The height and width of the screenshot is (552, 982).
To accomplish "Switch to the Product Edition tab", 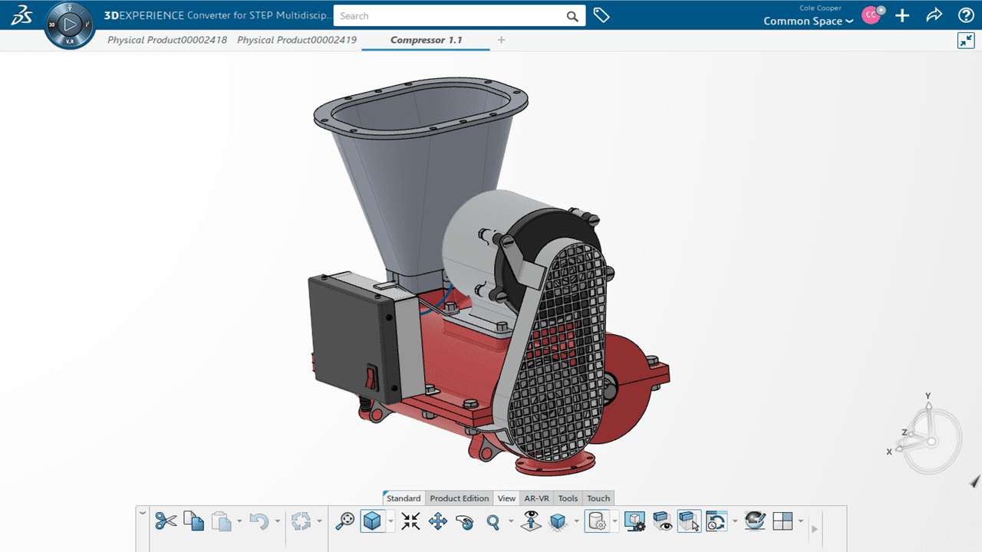I will tap(459, 498).
